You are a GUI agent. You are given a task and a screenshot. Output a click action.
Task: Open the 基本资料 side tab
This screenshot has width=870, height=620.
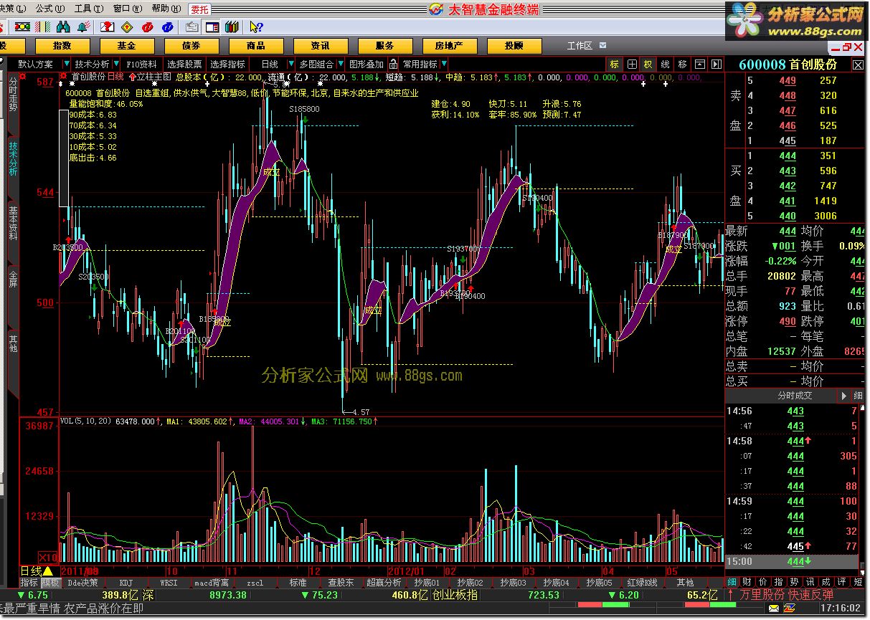(13, 223)
